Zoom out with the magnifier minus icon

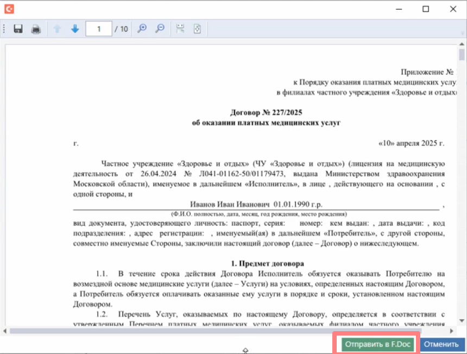[x=160, y=29]
